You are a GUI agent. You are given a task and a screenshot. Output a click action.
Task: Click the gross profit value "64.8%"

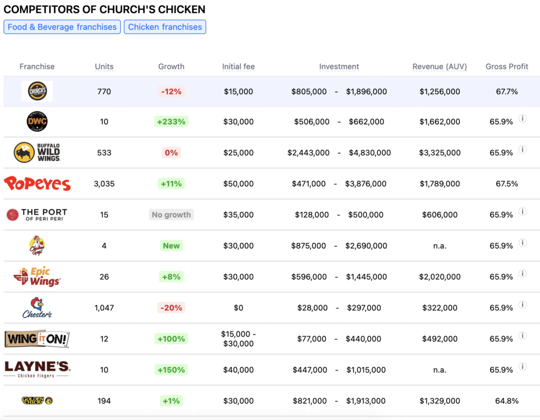(507, 401)
